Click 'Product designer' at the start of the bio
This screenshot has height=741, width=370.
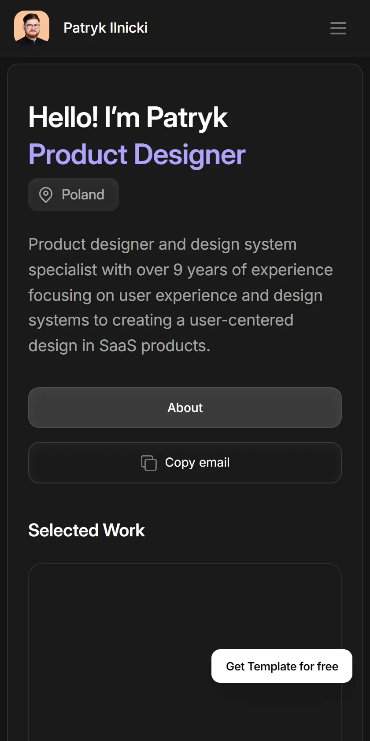[x=85, y=244]
